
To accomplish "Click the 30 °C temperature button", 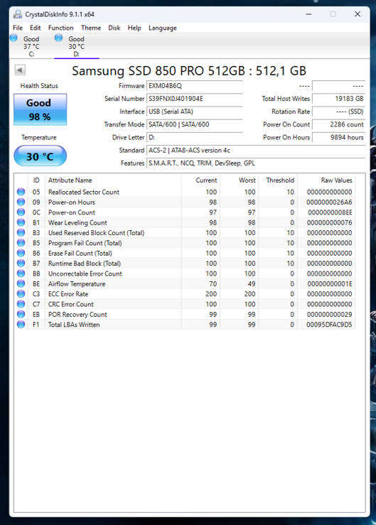I will click(x=41, y=156).
